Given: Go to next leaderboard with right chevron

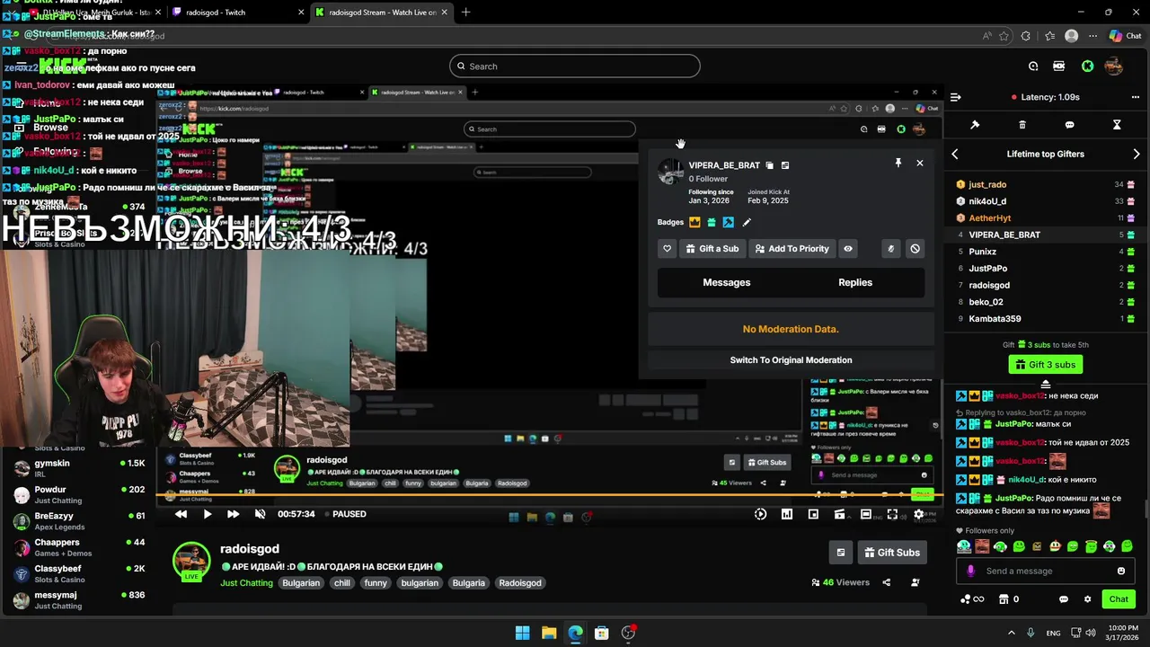Looking at the screenshot, I should [x=1137, y=154].
